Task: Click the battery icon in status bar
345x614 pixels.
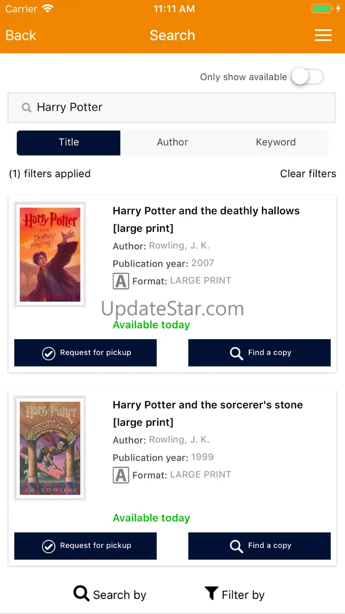Action: coord(321,9)
